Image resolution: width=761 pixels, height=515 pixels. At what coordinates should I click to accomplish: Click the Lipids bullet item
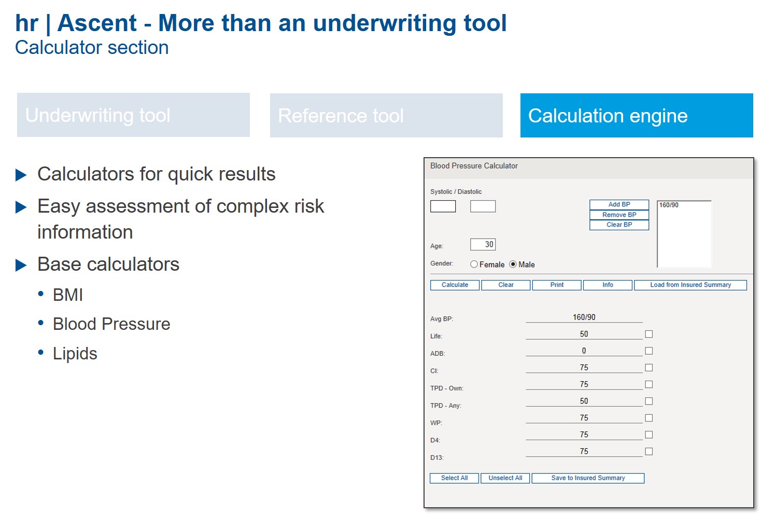coord(75,353)
